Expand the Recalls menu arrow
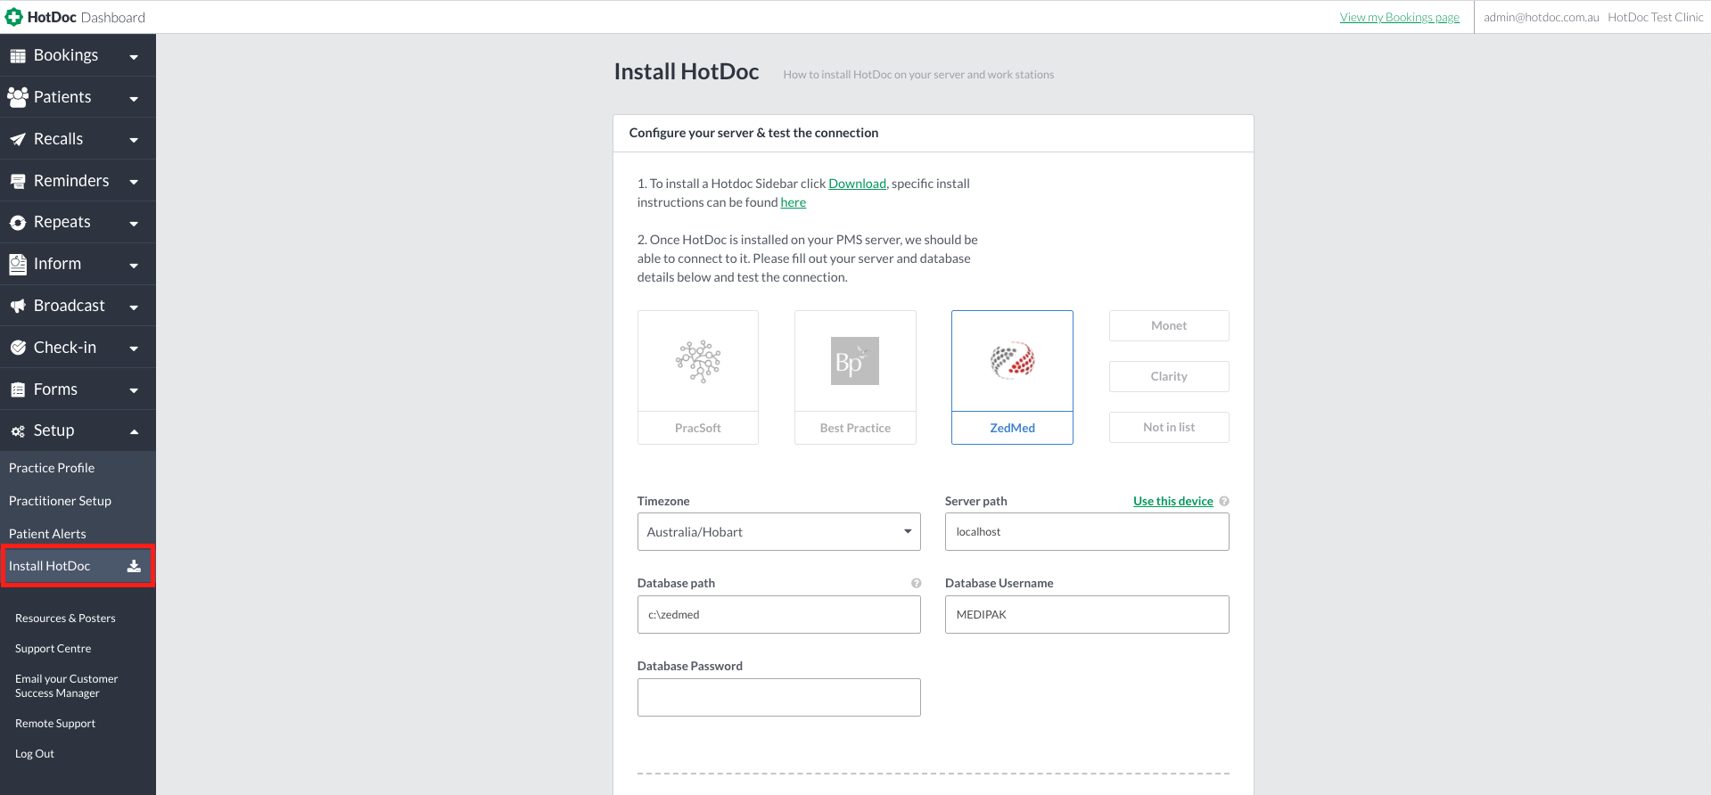Viewport: 1711px width, 795px height. point(134,140)
